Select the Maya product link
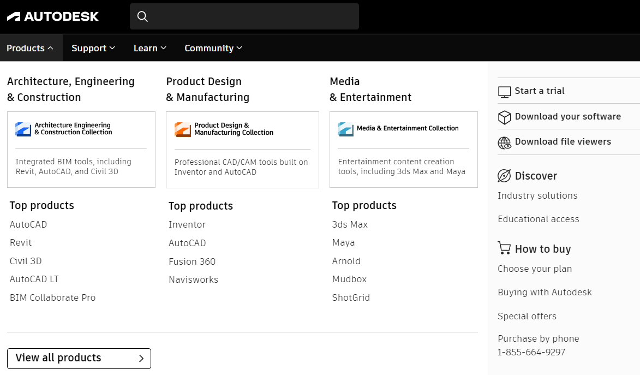Image resolution: width=640 pixels, height=375 pixels. click(x=344, y=242)
